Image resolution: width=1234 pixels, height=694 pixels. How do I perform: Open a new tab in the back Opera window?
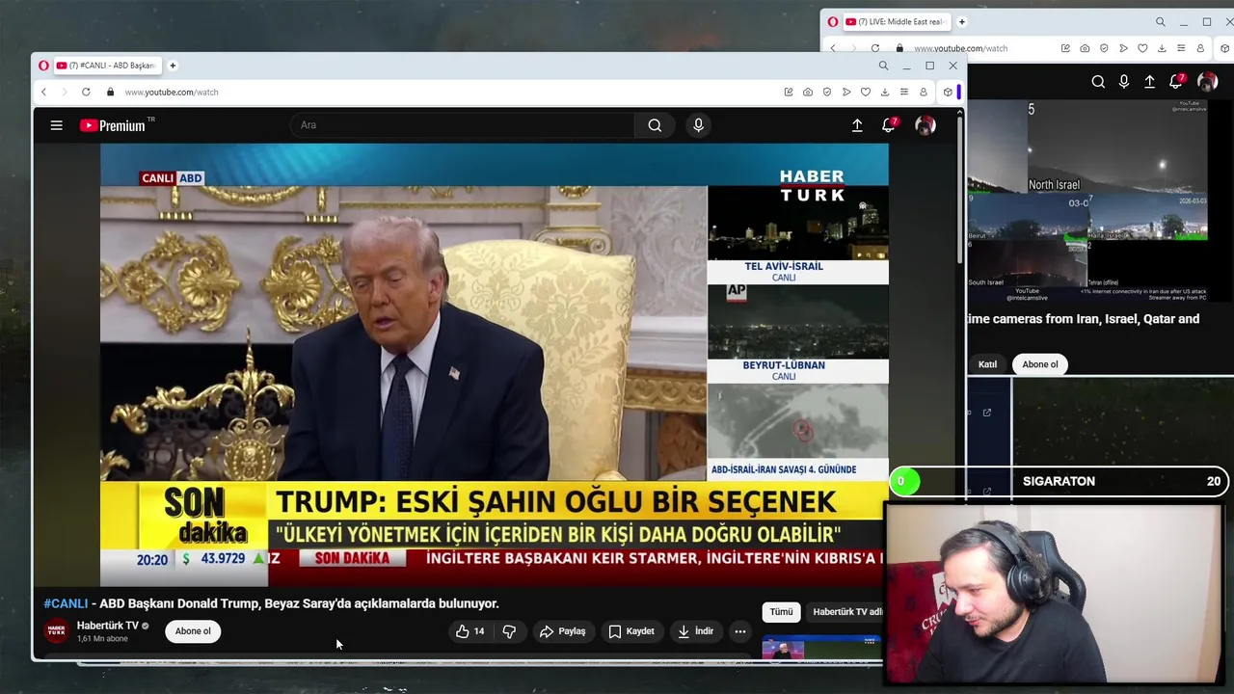coord(961,22)
